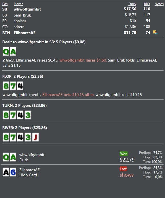Click the whwolfgambit name in the showdown results
This screenshot has height=198, width=165.
tap(32, 155)
